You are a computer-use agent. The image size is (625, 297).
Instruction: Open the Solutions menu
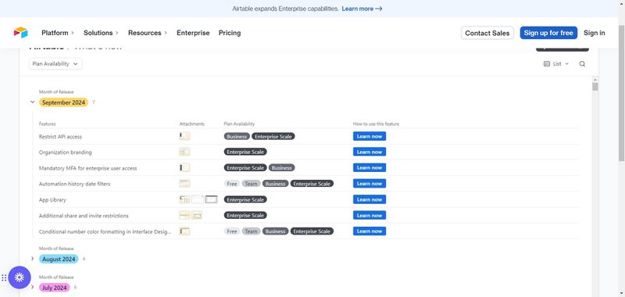101,33
